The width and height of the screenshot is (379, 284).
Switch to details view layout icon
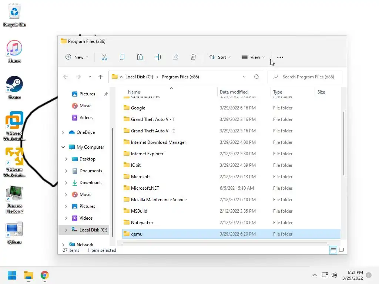333,250
